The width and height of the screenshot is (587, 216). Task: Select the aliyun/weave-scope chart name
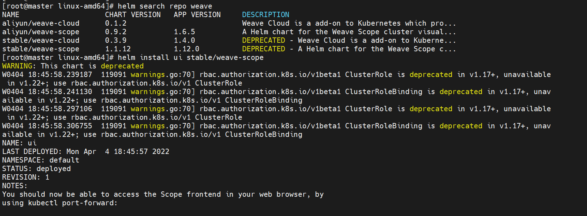(x=41, y=32)
